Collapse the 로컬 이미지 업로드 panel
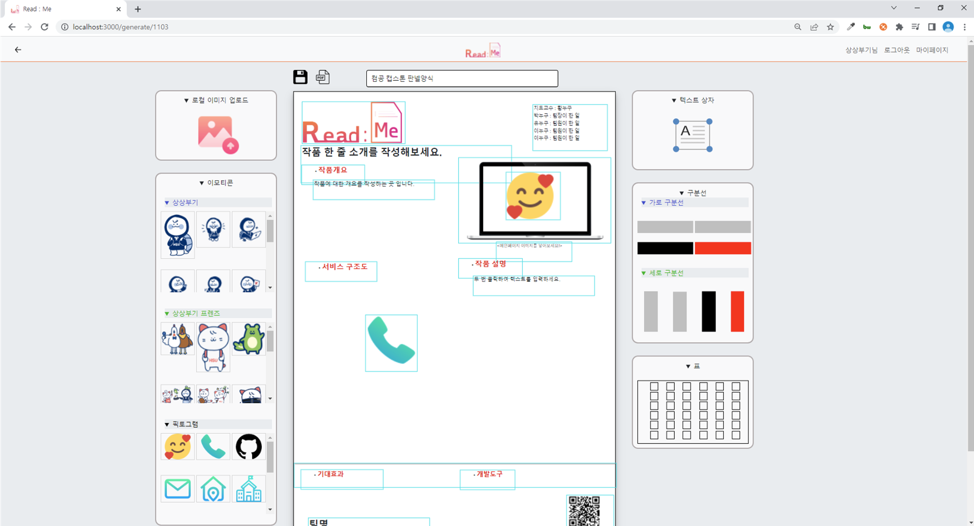 pos(216,100)
